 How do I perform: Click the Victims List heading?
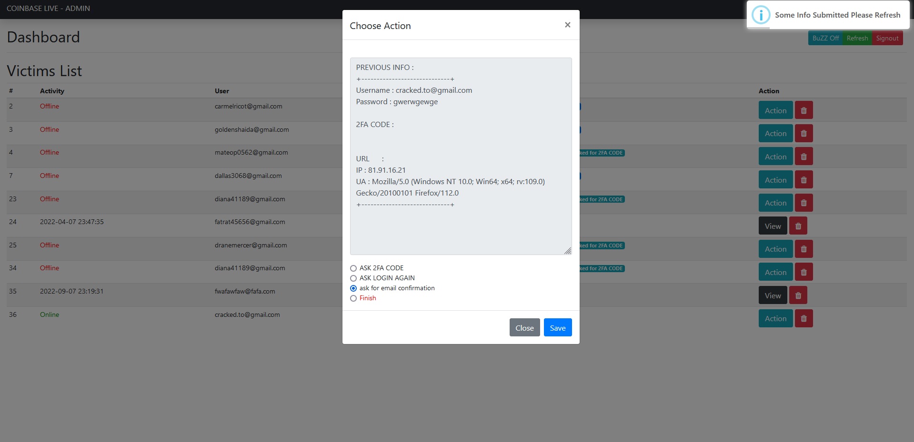click(x=44, y=71)
